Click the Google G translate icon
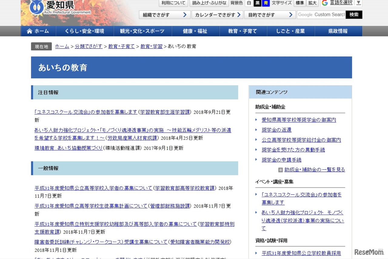 [x=325, y=3]
